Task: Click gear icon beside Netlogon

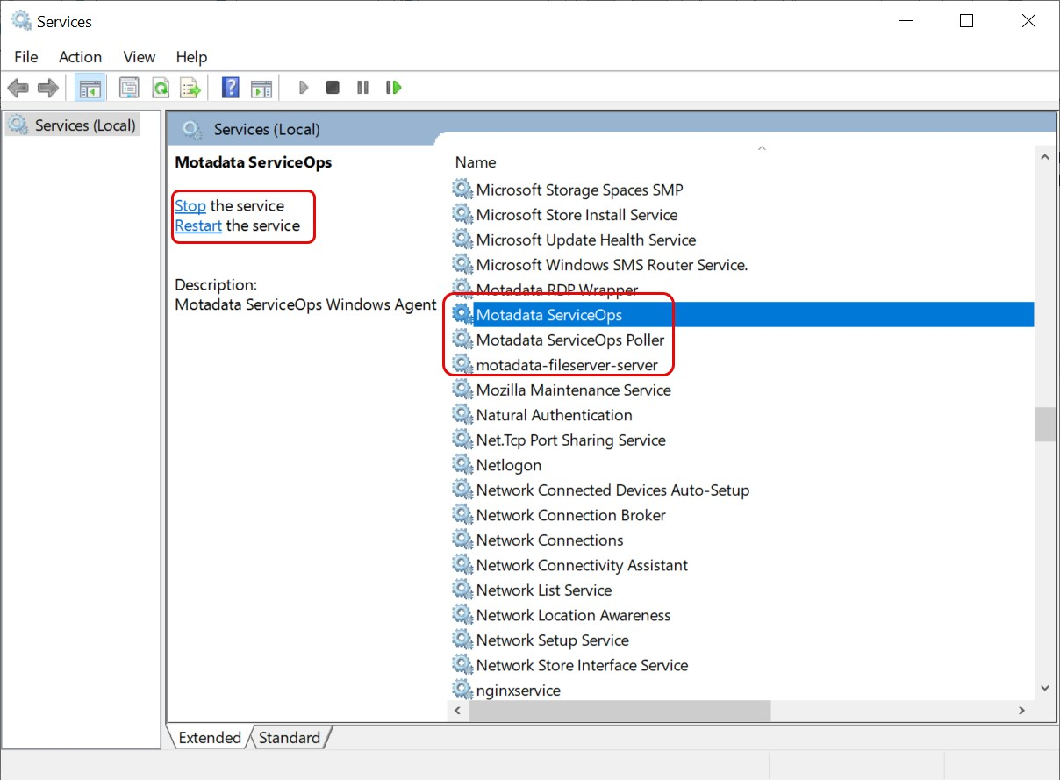Action: click(462, 464)
